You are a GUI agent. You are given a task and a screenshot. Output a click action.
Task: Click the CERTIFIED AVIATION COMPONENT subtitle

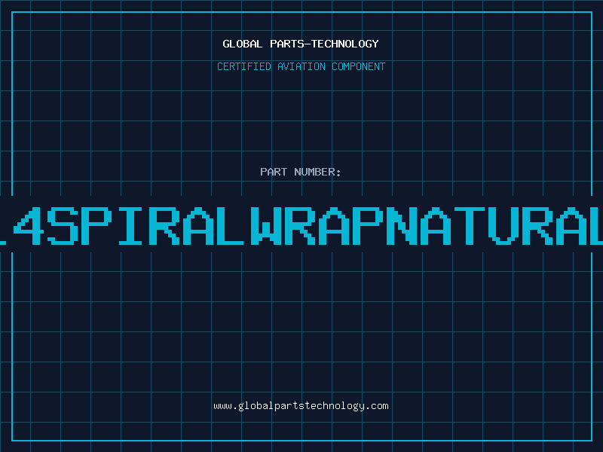point(301,66)
